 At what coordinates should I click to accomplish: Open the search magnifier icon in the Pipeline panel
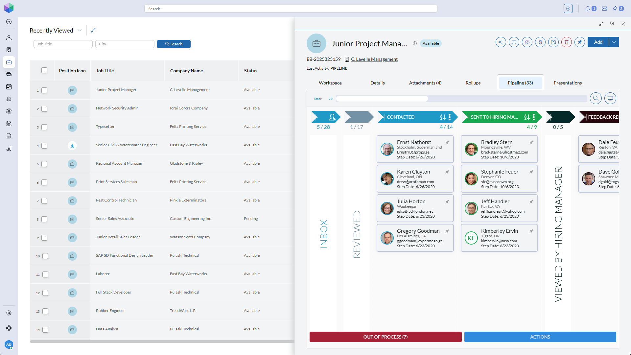pos(596,98)
